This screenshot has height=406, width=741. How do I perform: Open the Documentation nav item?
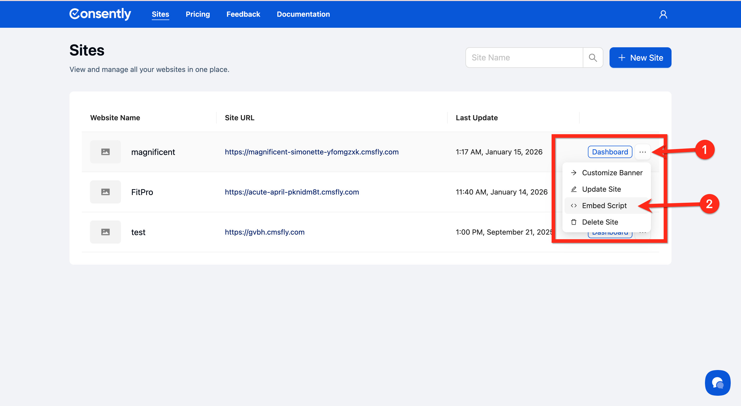tap(303, 14)
